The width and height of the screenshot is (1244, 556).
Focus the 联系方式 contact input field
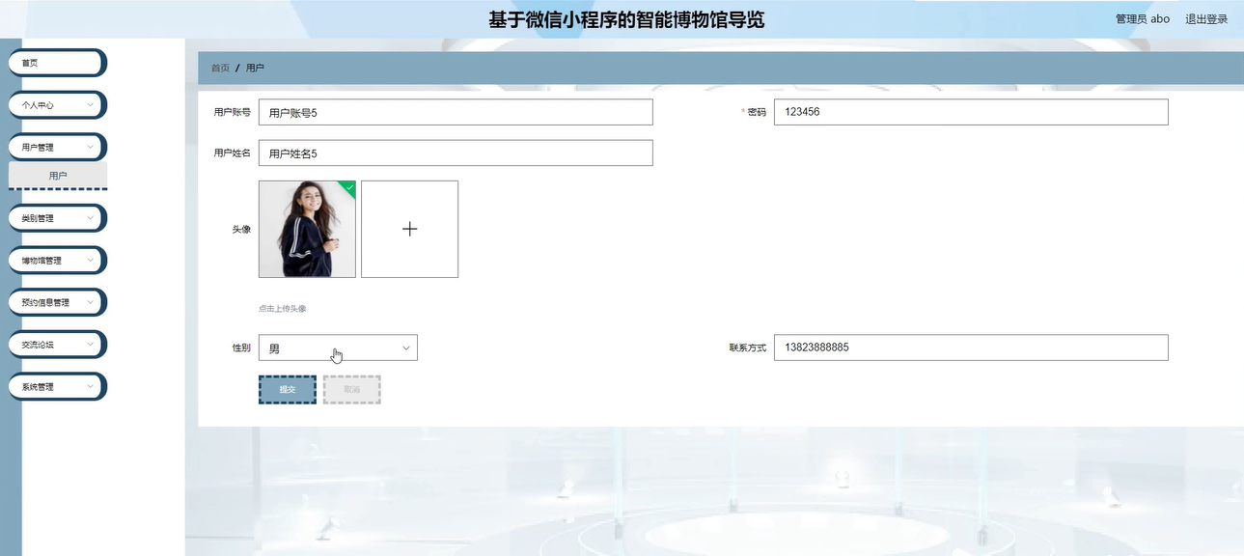[x=972, y=347]
